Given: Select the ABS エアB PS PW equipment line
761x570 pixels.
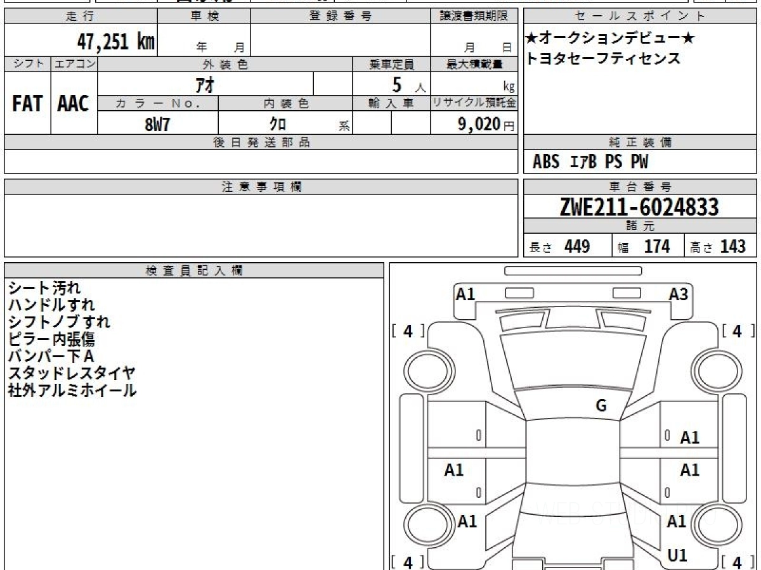Looking at the screenshot, I should coord(590,162).
